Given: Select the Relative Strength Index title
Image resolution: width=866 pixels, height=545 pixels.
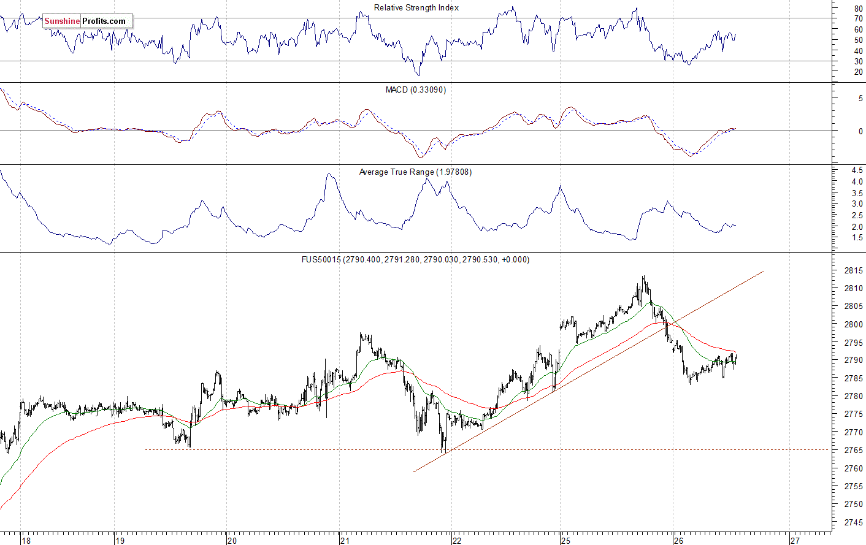Looking at the screenshot, I should [416, 7].
